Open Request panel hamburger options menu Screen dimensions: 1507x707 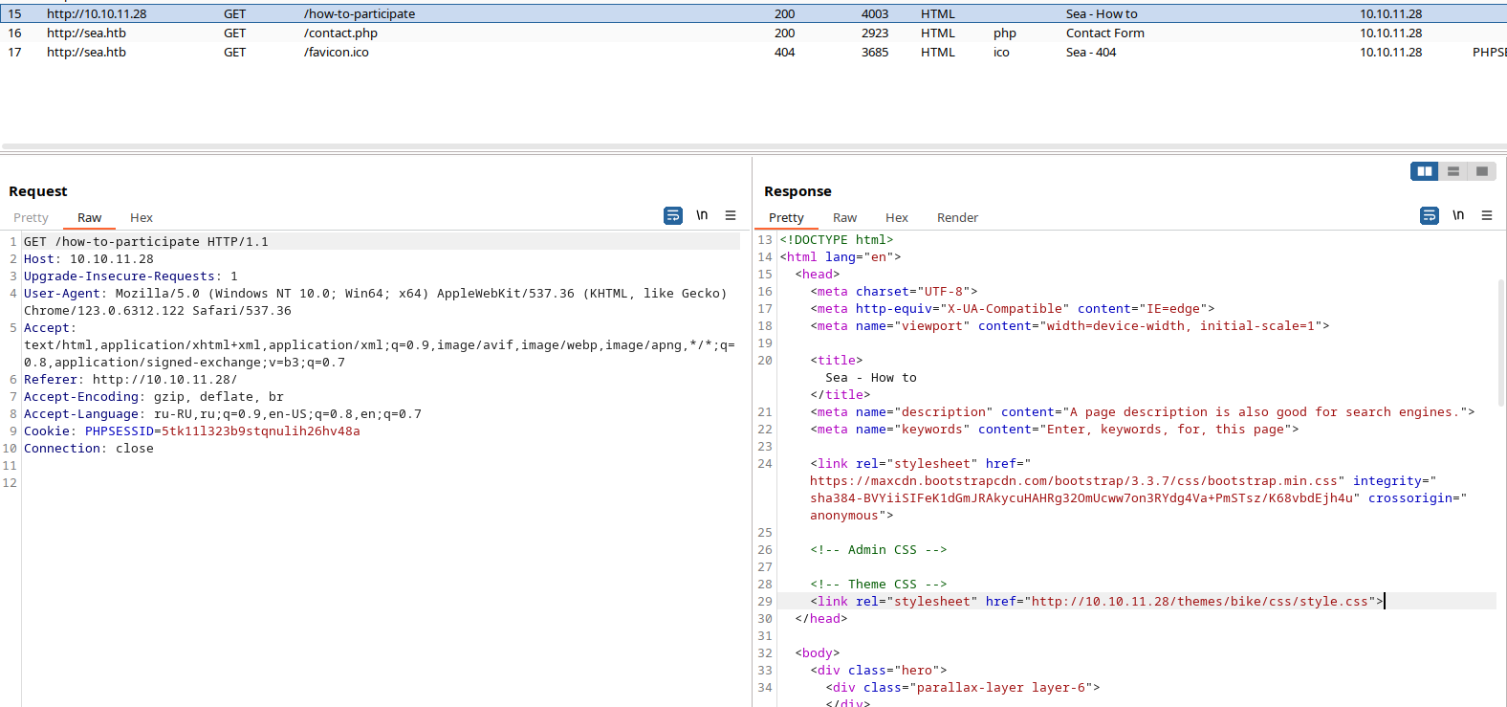pos(731,216)
